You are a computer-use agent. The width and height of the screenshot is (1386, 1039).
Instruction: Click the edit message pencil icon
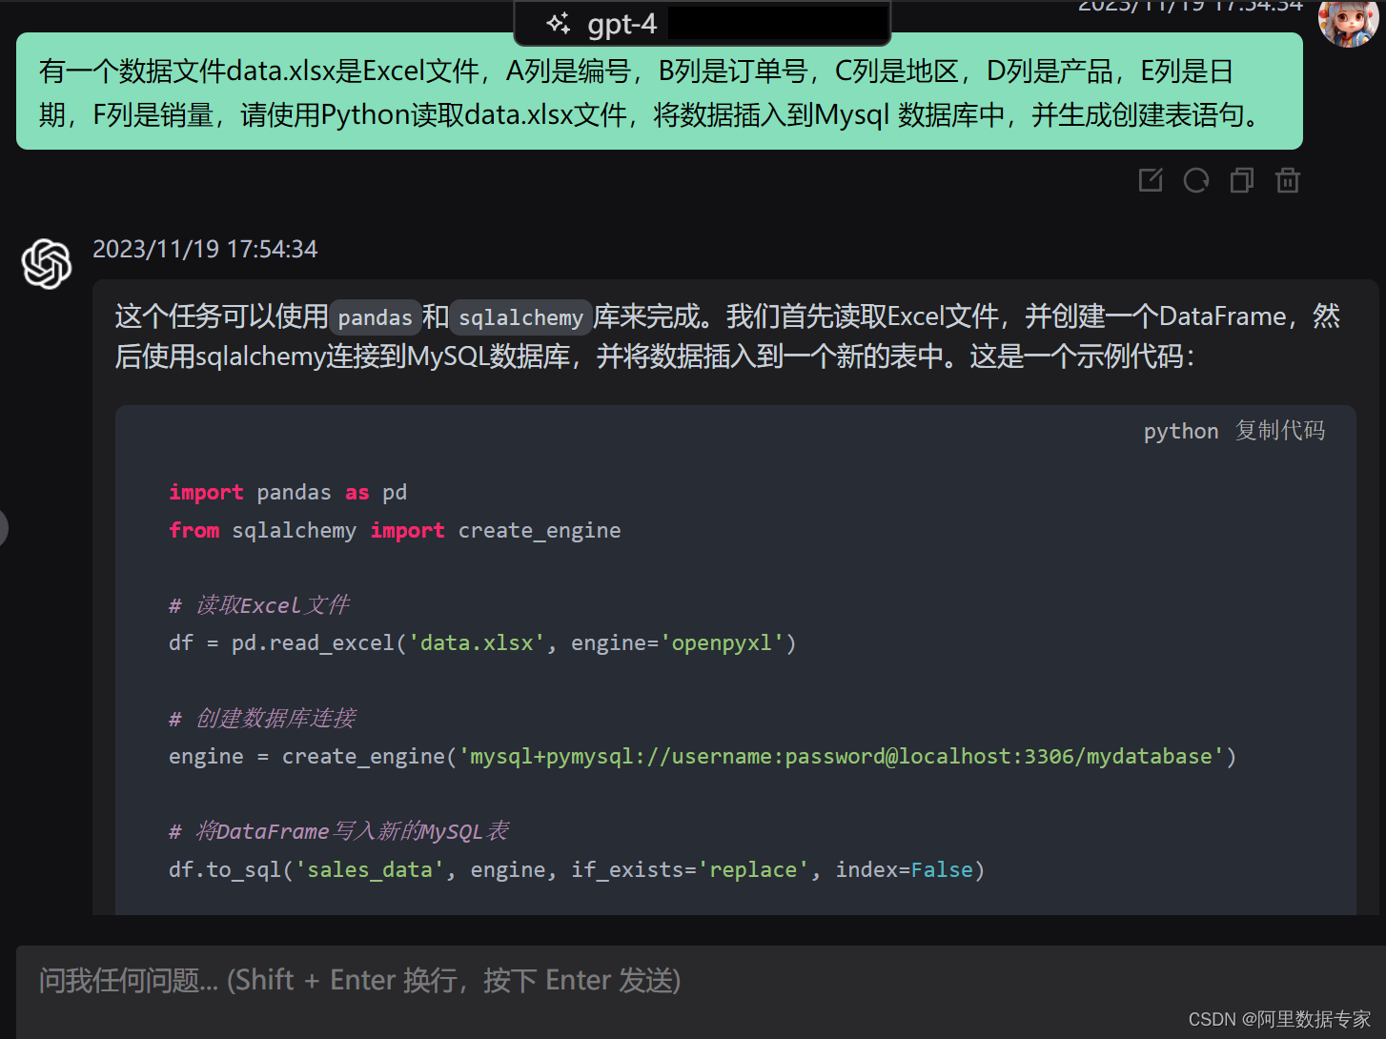click(1151, 180)
